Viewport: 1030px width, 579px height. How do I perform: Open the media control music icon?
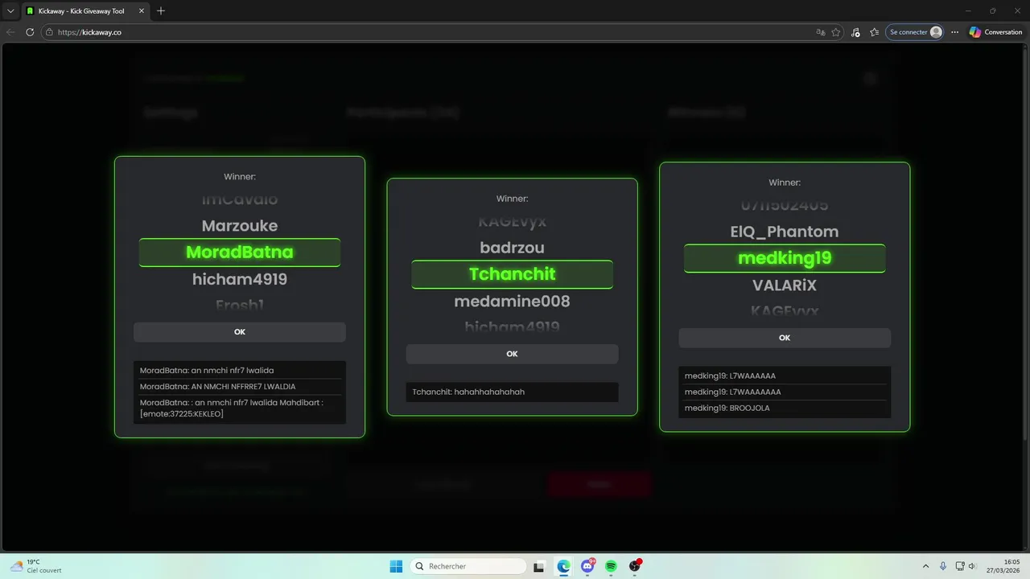pos(855,32)
